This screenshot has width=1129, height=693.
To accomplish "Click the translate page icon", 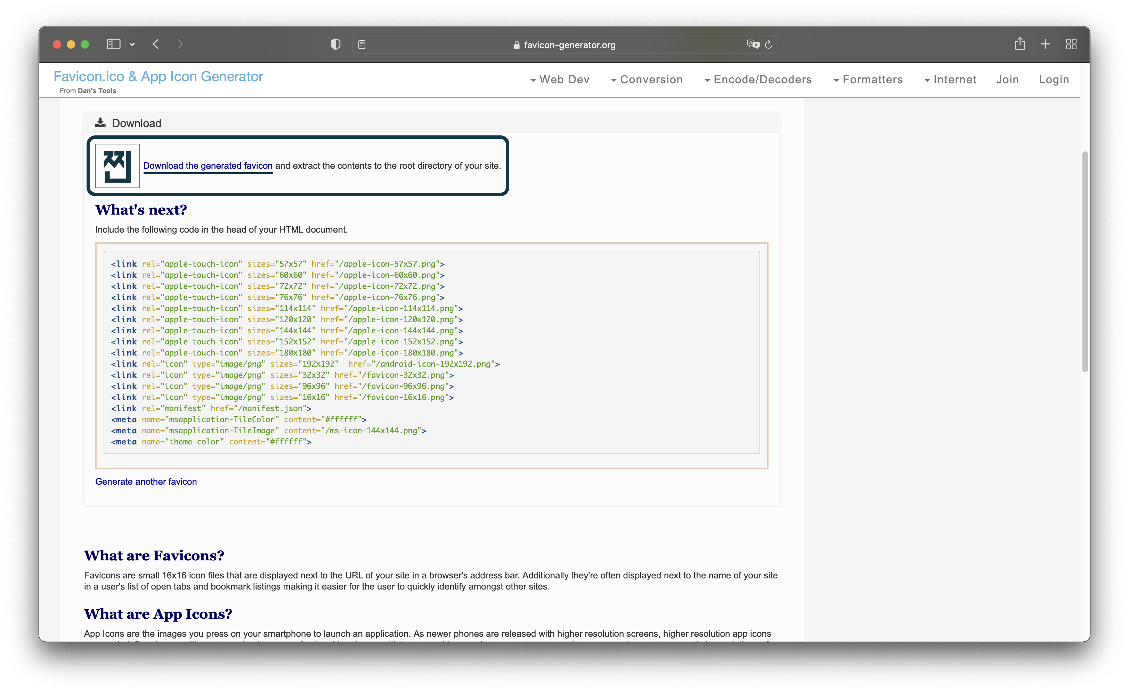I will pyautogui.click(x=752, y=44).
